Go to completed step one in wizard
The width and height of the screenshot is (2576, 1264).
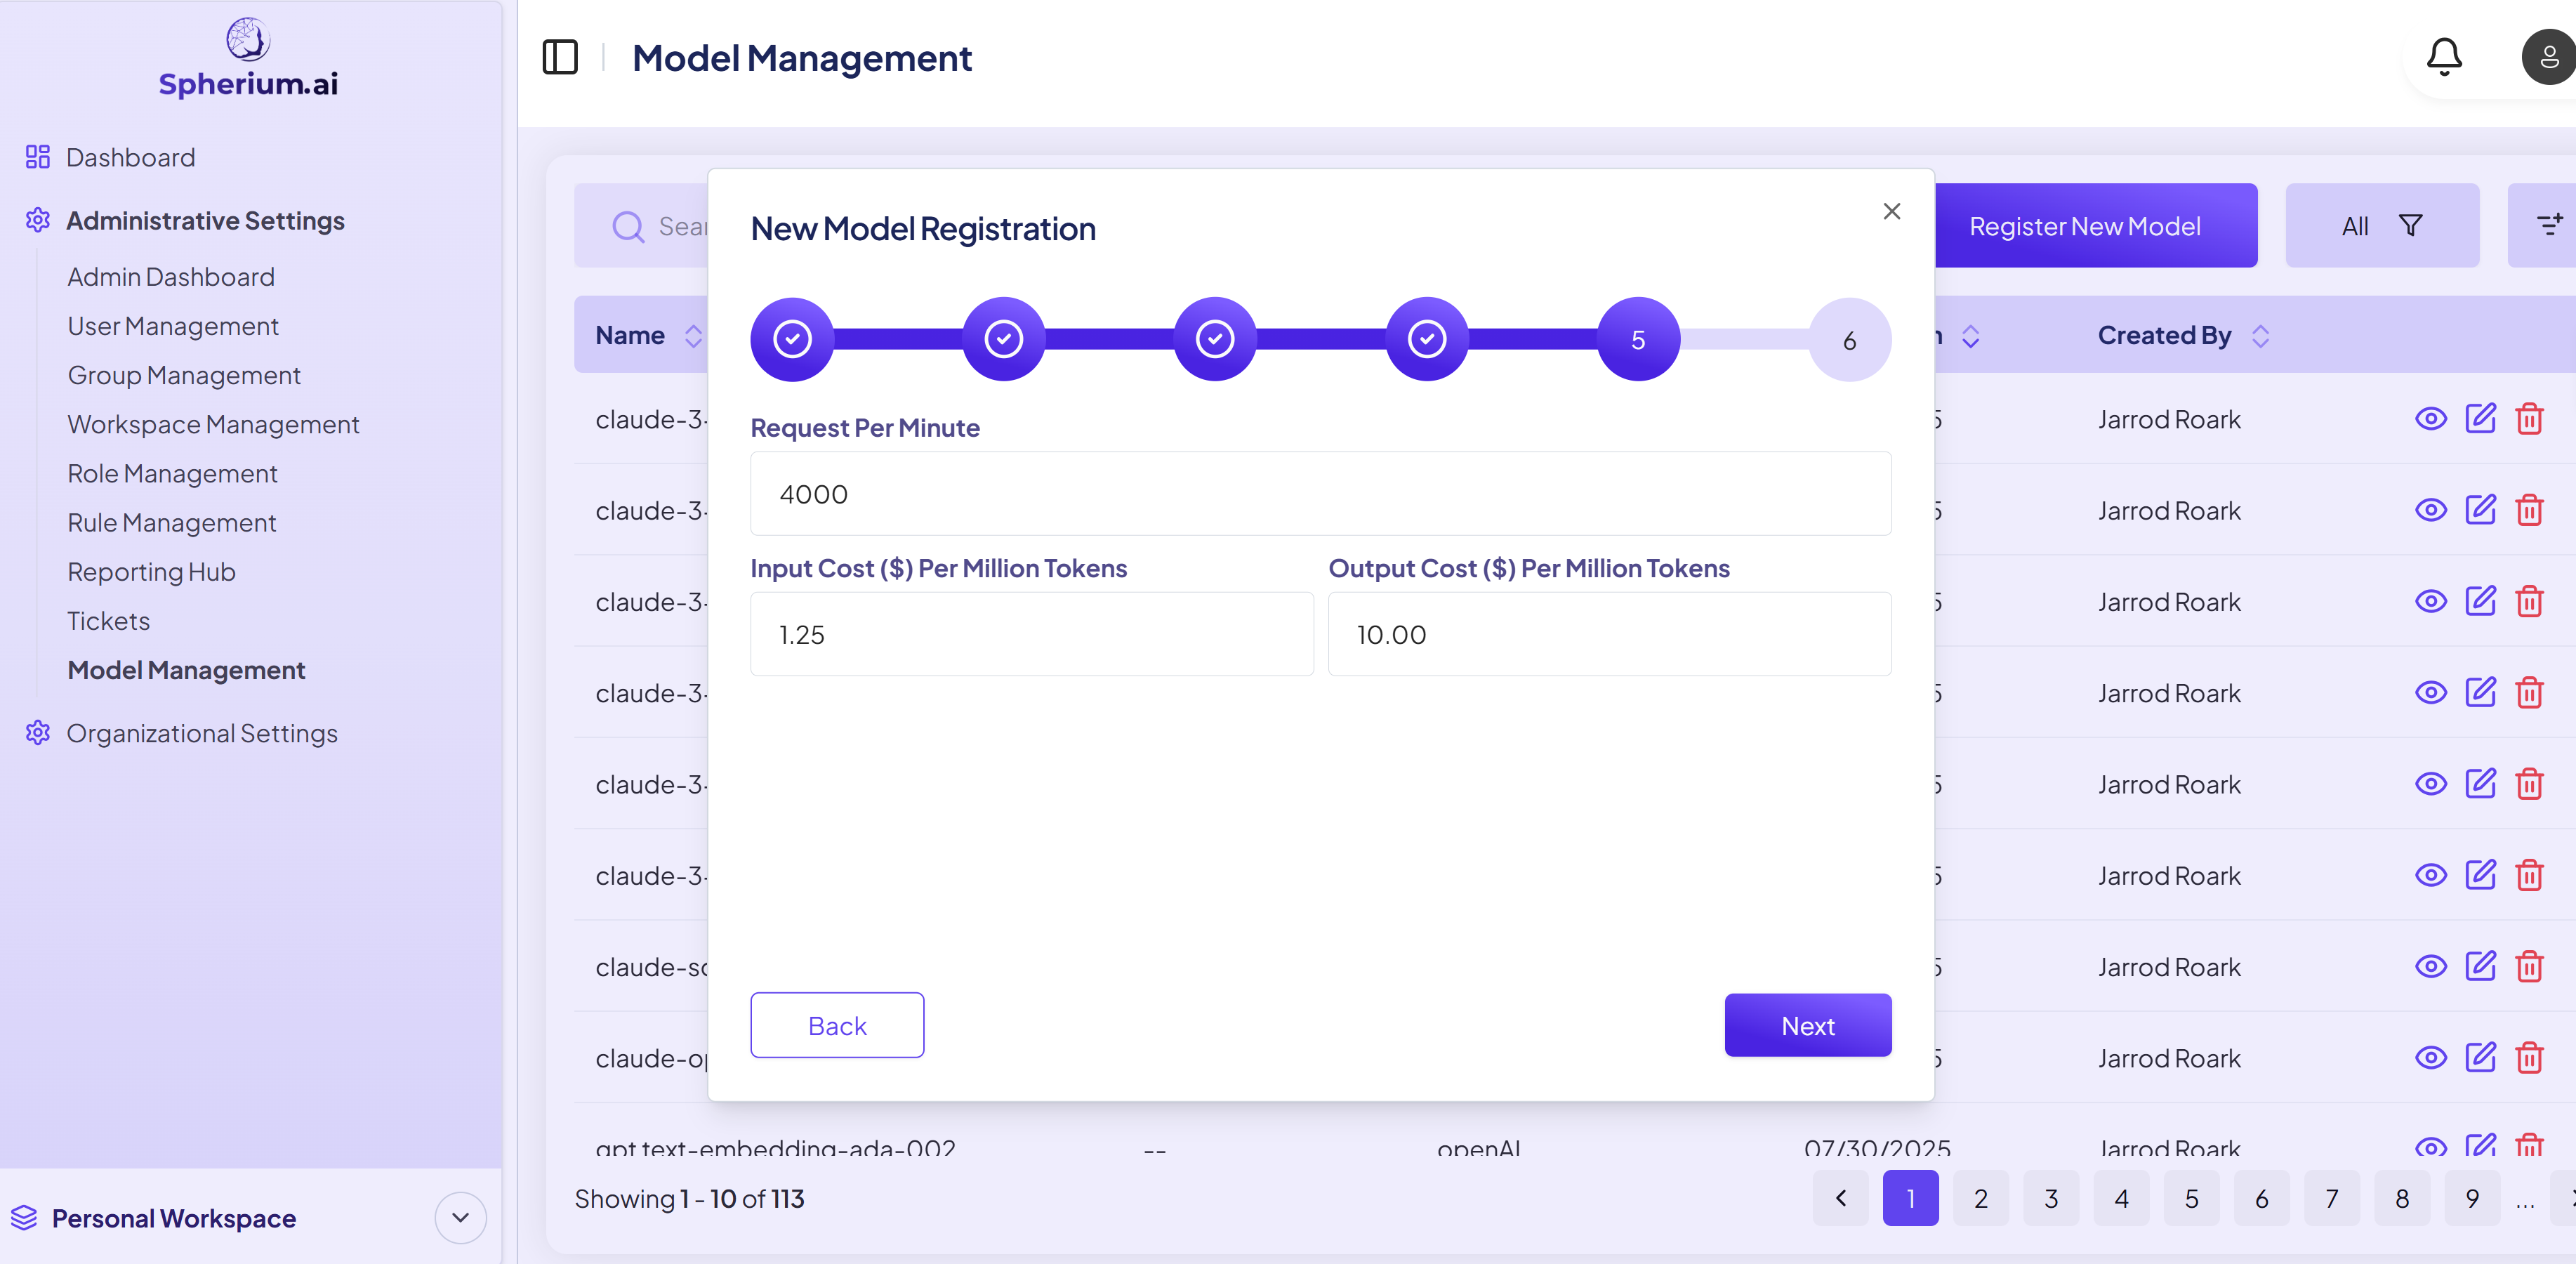pyautogui.click(x=792, y=339)
